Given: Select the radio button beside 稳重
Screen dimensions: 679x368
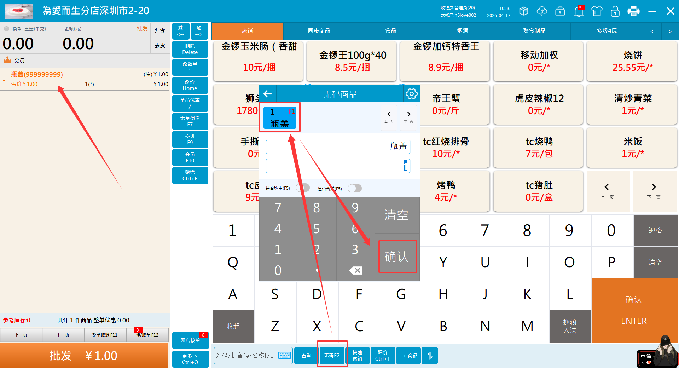Looking at the screenshot, I should (x=6, y=29).
